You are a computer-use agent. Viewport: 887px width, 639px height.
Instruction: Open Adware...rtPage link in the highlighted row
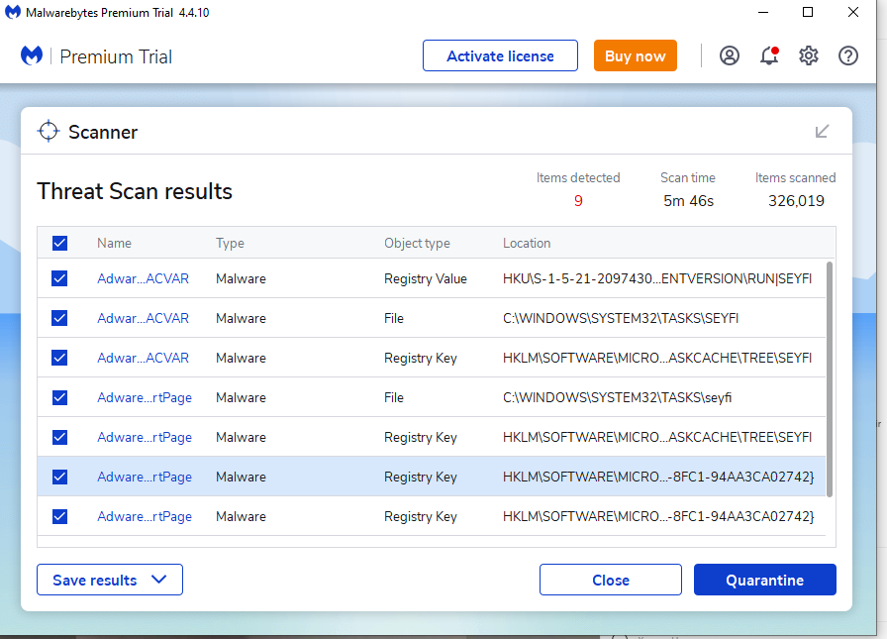pos(145,477)
